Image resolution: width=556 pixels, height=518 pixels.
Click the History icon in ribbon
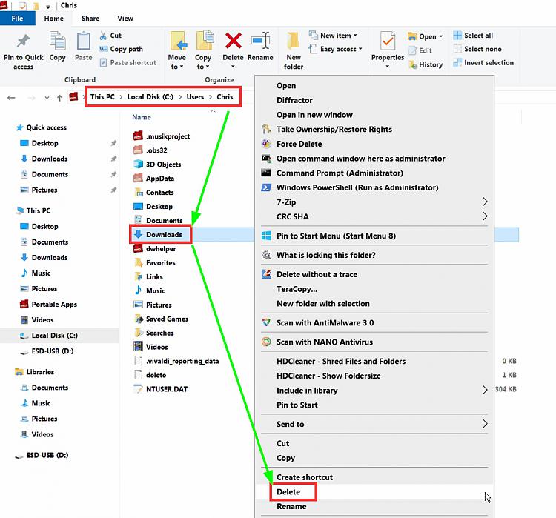tap(413, 64)
